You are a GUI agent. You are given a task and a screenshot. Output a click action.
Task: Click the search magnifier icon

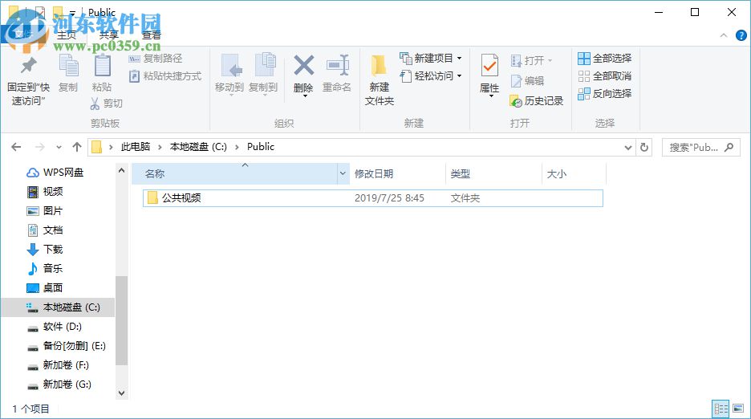tap(729, 147)
